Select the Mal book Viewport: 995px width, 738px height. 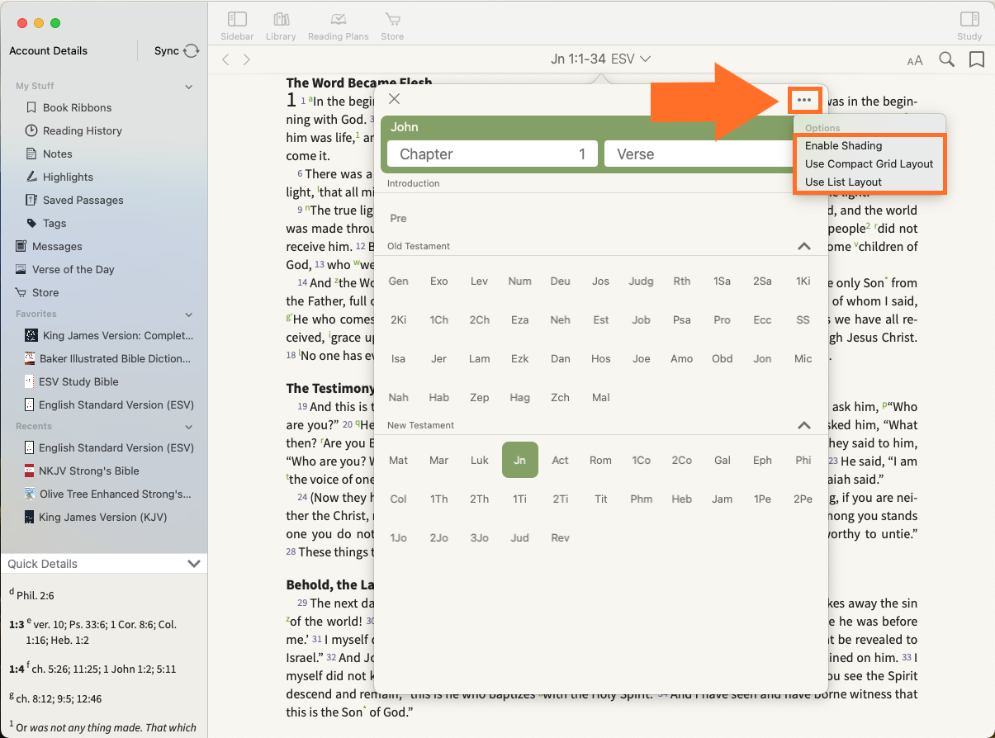(600, 397)
